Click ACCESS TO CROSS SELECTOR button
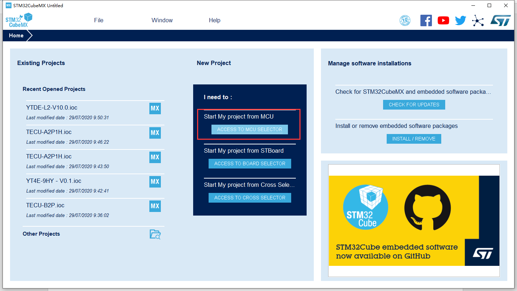This screenshot has height=291, width=517. click(250, 198)
